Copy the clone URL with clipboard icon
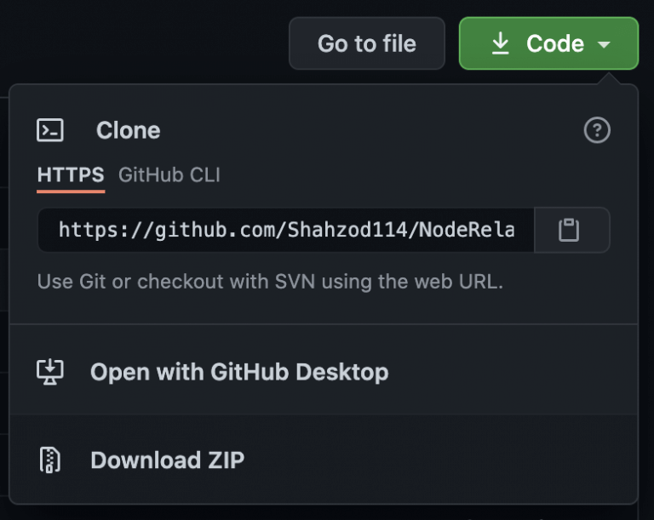Viewport: 654px width, 520px height. click(x=569, y=230)
